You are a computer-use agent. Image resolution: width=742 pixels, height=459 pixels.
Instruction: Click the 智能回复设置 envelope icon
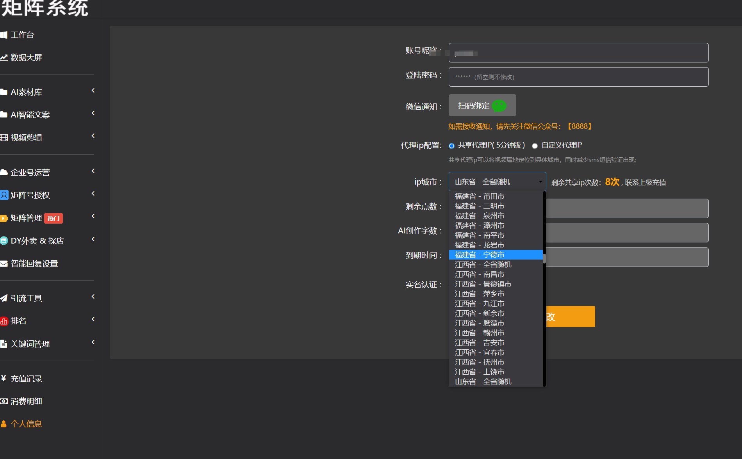click(x=4, y=263)
